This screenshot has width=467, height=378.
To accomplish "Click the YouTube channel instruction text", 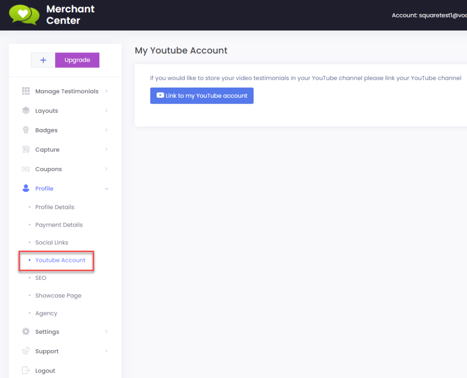I will [x=306, y=78].
